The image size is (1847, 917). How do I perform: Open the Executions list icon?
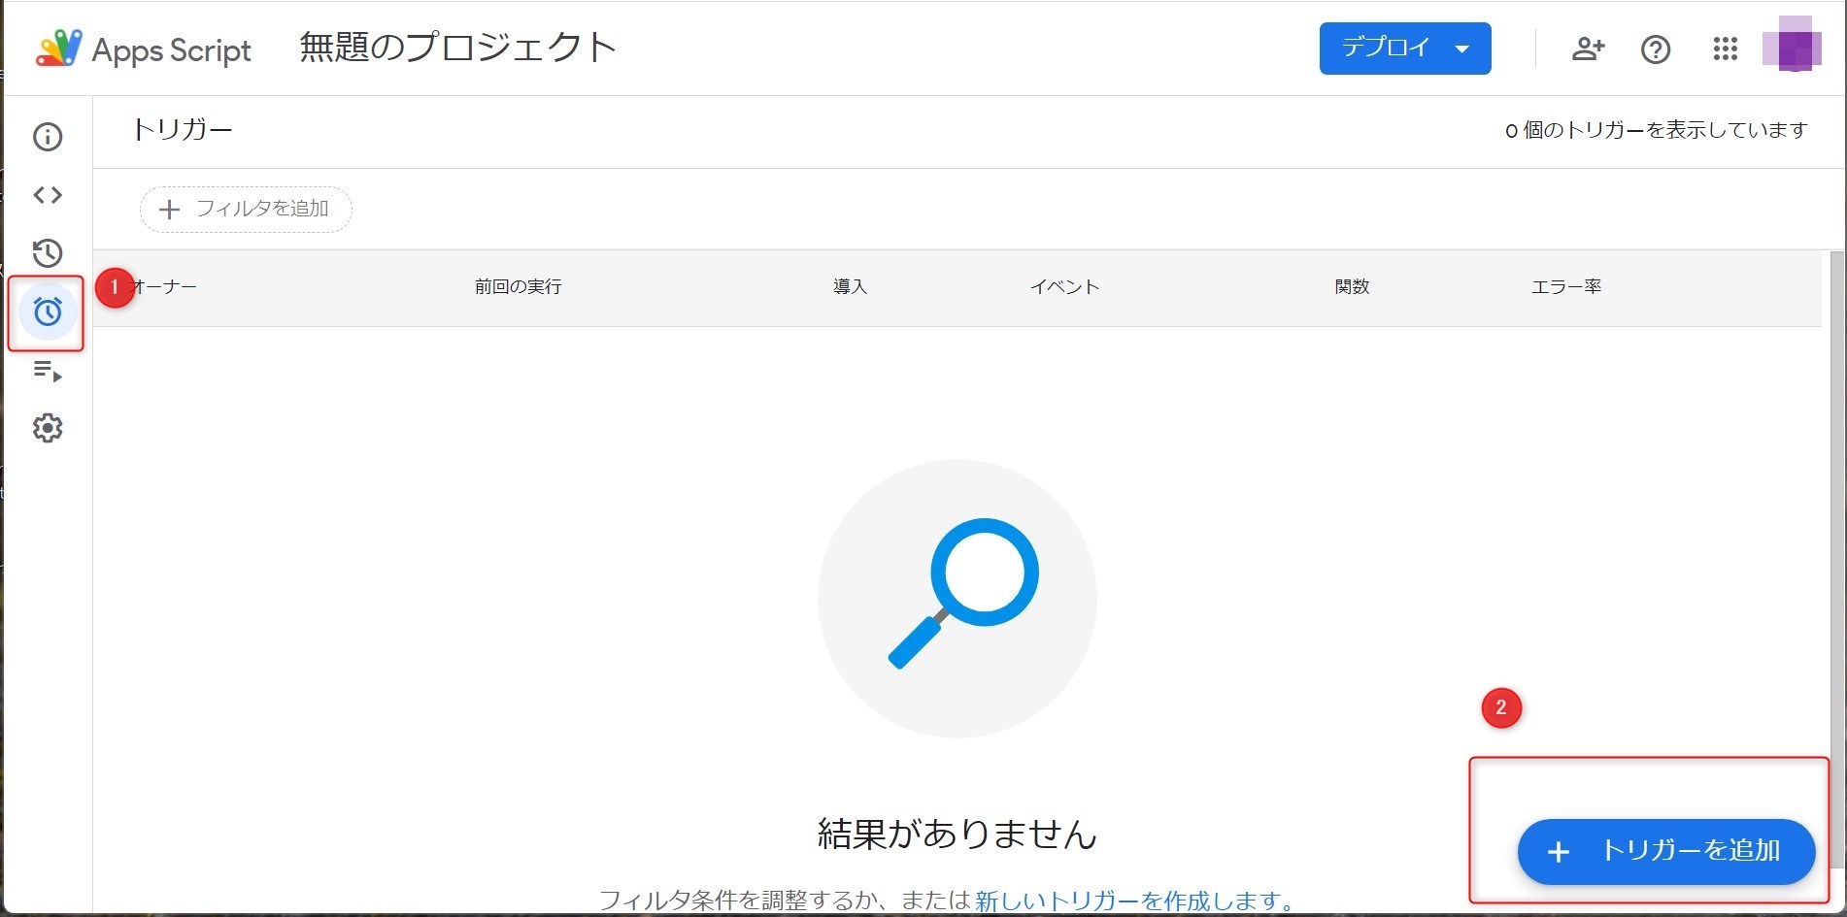(48, 371)
